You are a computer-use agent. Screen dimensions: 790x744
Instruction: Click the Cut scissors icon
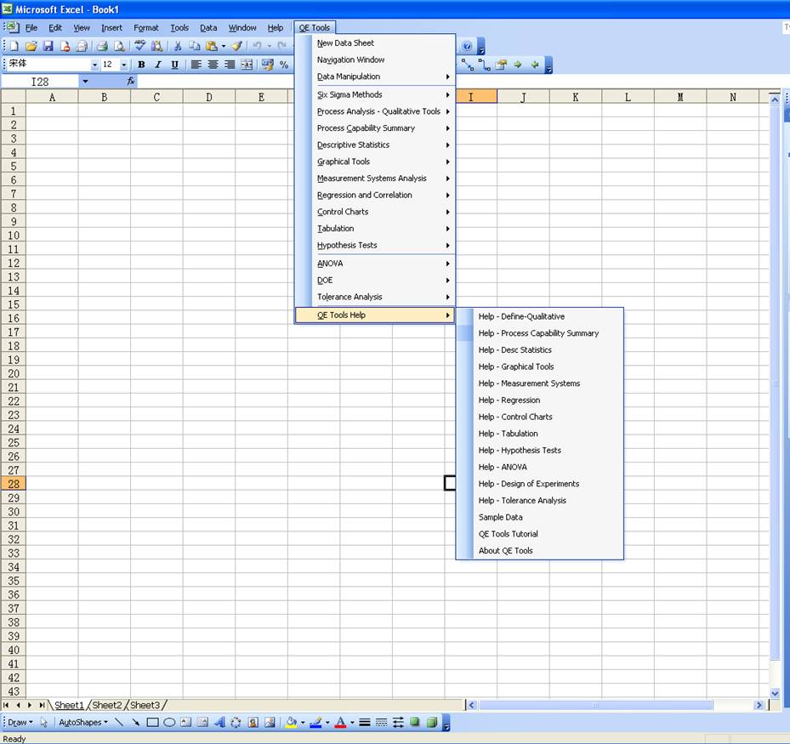pyautogui.click(x=178, y=47)
